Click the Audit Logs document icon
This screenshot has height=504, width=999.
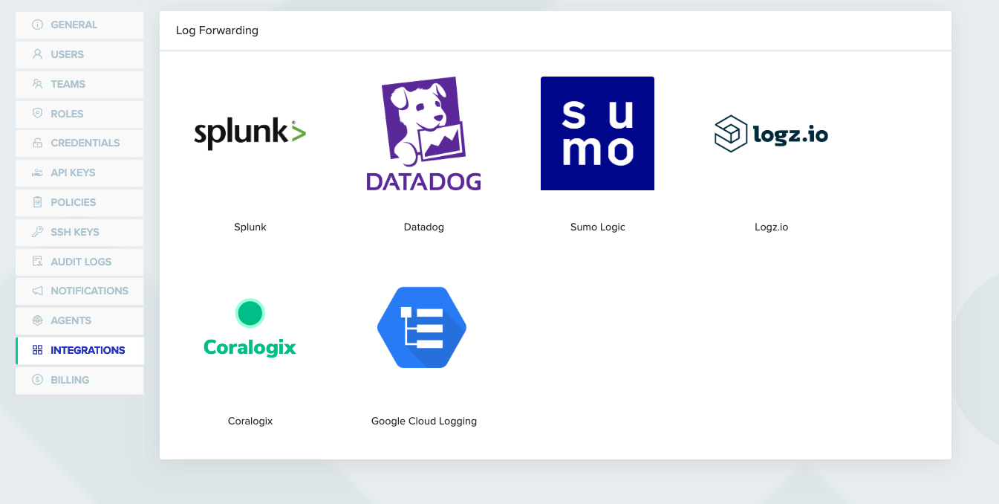click(x=37, y=262)
